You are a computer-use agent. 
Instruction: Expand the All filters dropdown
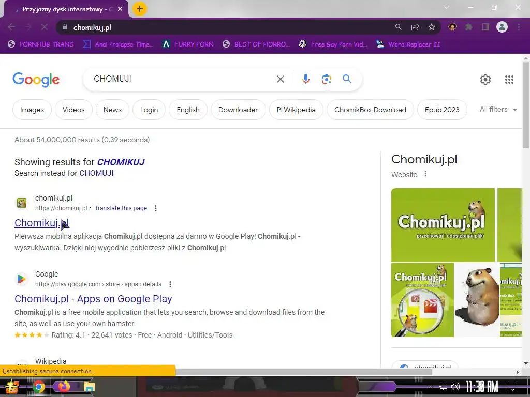coord(498,110)
